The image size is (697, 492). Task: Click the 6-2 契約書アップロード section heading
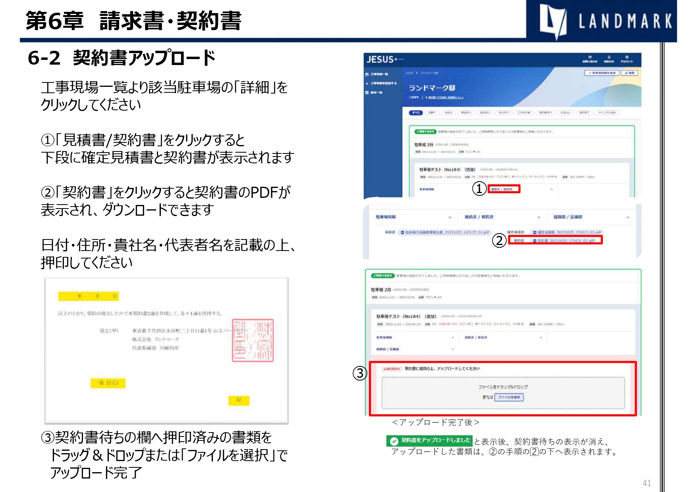[122, 58]
